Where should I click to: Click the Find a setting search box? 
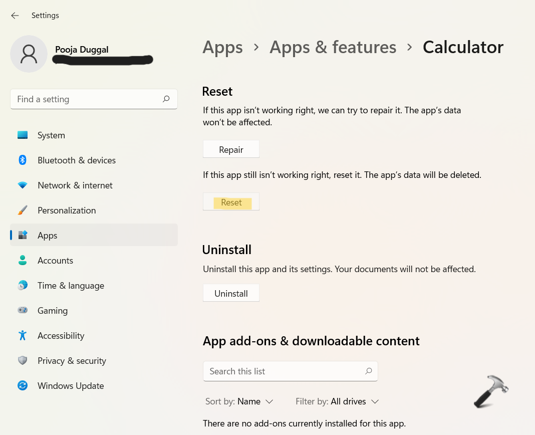point(88,99)
